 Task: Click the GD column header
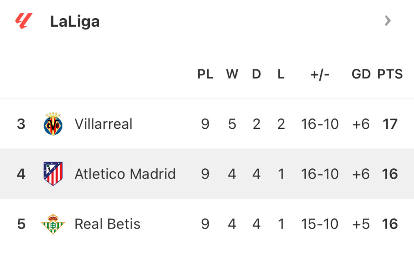pos(361,74)
